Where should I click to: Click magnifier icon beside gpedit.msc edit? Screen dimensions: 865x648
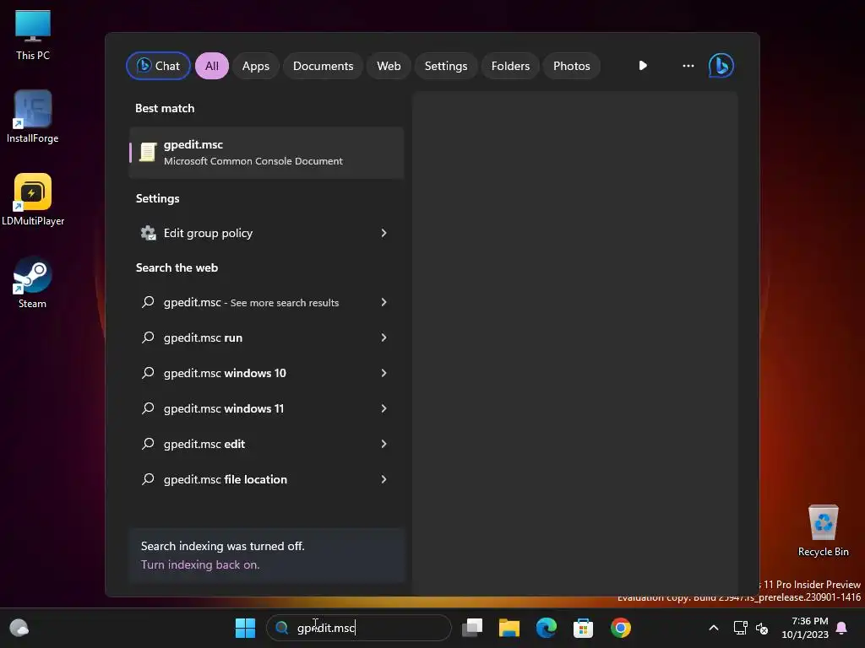148,444
